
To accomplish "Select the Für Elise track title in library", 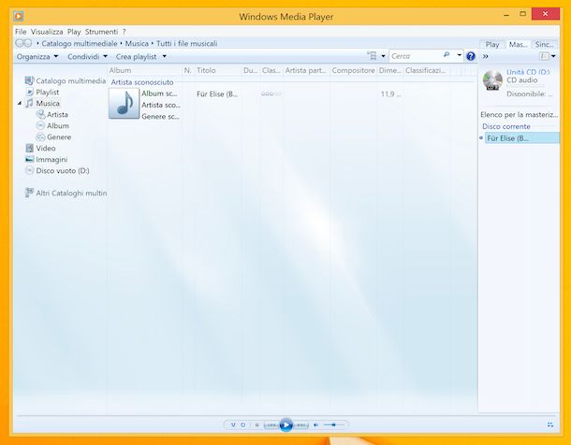I will click(217, 94).
